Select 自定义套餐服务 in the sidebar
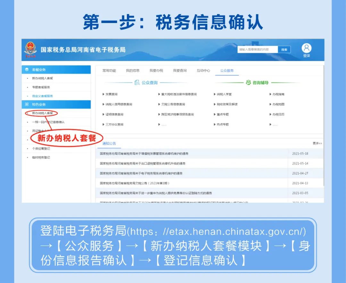Screen dimensions: 346x283 tap(42, 96)
